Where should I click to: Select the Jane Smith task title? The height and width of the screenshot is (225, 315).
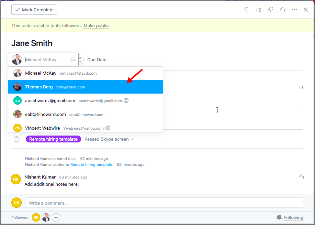(32, 43)
